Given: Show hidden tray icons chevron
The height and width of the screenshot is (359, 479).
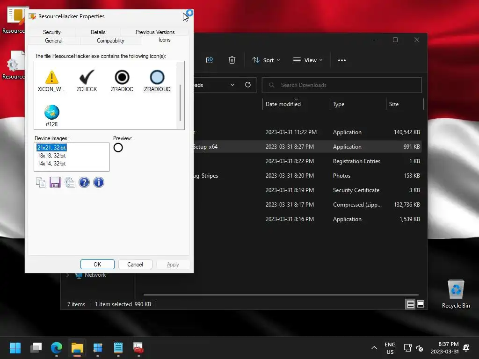Looking at the screenshot, I should [x=374, y=348].
